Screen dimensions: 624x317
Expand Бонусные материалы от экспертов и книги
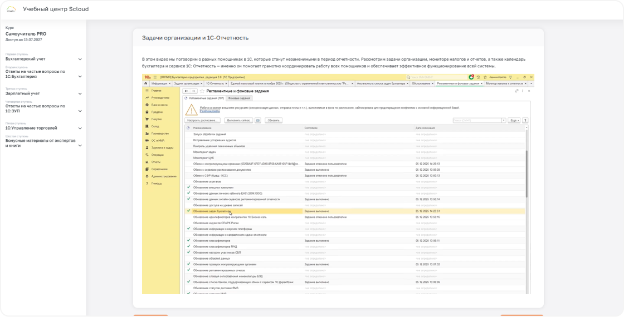tap(80, 145)
